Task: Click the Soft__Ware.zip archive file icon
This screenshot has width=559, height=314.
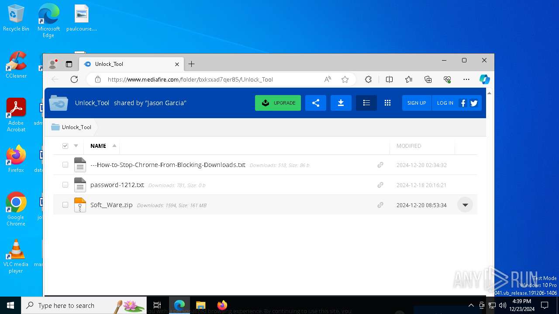Action: (80, 205)
